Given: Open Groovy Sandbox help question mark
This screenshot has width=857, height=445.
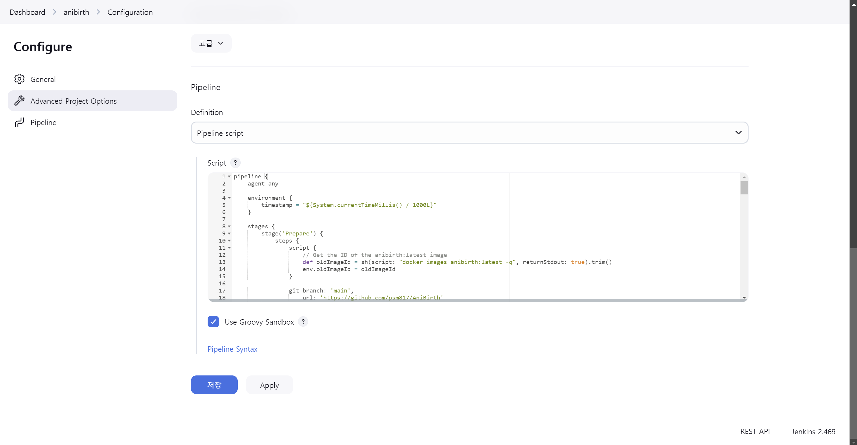Looking at the screenshot, I should point(303,321).
